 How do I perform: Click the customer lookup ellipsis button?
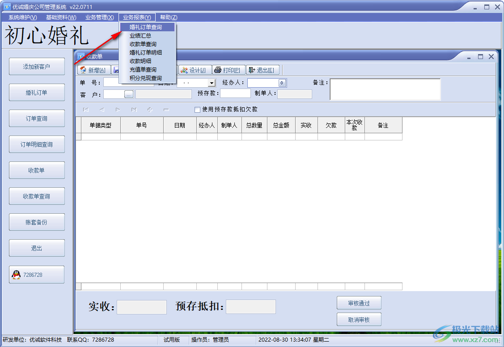click(129, 94)
